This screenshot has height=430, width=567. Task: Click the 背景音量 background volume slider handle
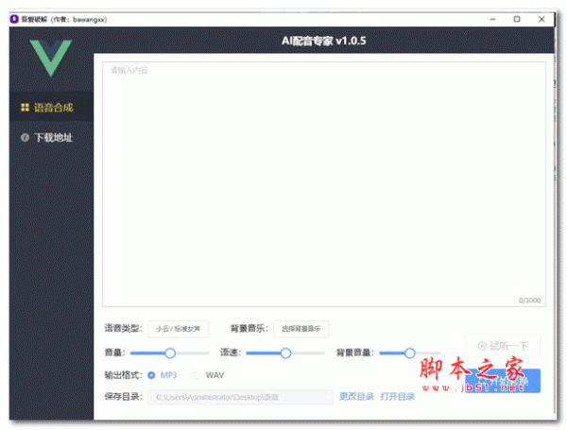(x=409, y=353)
